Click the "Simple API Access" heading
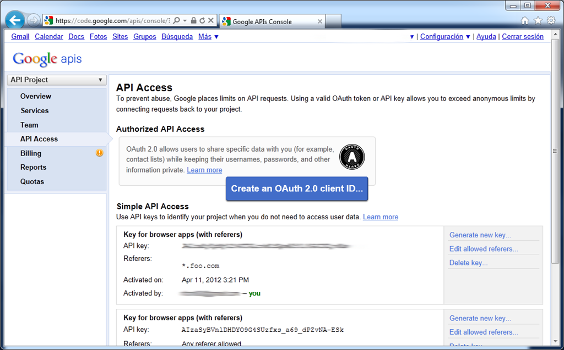This screenshot has height=350, width=564. coord(153,207)
